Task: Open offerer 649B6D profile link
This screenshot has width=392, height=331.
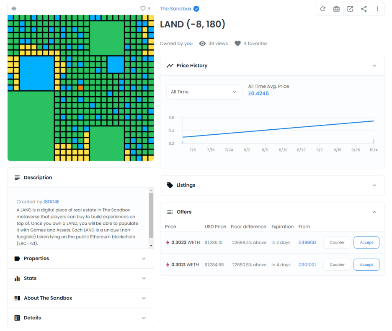Action: pos(307,243)
